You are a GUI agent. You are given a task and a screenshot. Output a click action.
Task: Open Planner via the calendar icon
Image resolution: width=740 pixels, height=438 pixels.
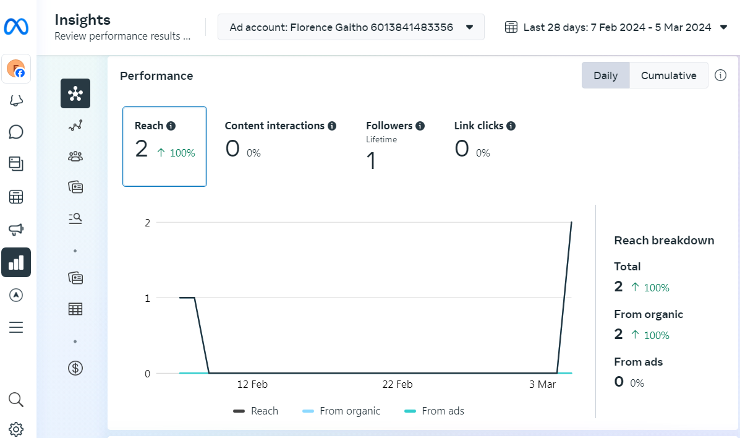17,196
